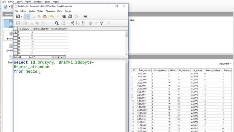This screenshot has height=132, width=234.
Task: Enable AutoFilter on the result grid
Action: click(90, 23)
